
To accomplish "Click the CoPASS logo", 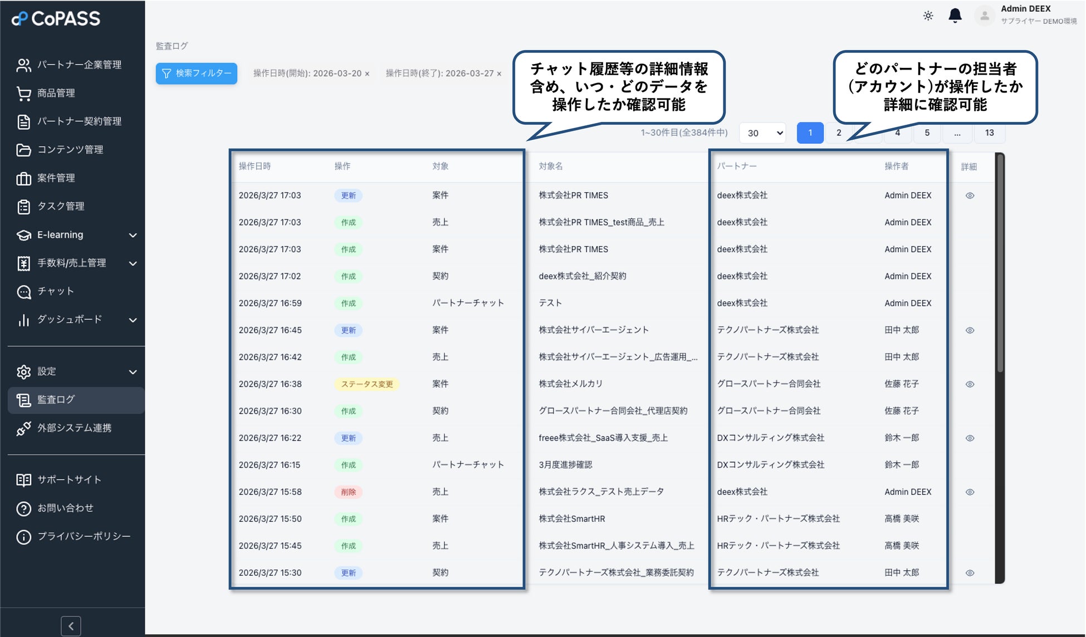I will click(56, 18).
